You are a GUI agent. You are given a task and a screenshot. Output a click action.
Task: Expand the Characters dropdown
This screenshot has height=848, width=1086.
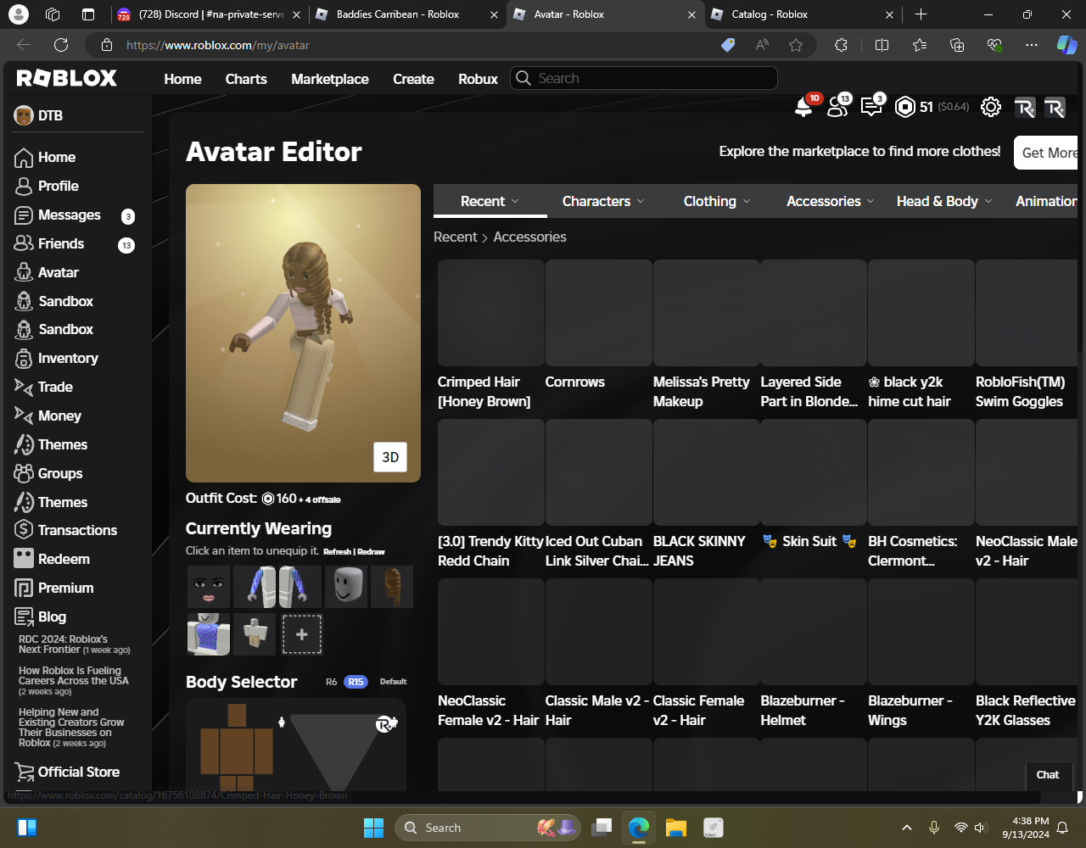coord(603,201)
